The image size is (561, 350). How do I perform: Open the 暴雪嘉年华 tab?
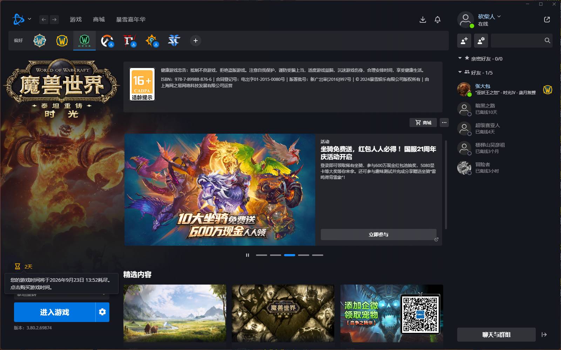pos(131,20)
